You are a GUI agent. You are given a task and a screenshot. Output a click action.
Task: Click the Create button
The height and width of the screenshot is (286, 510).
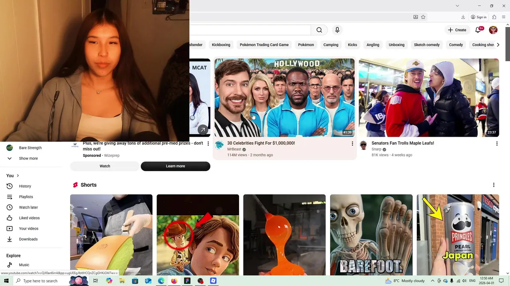[457, 30]
